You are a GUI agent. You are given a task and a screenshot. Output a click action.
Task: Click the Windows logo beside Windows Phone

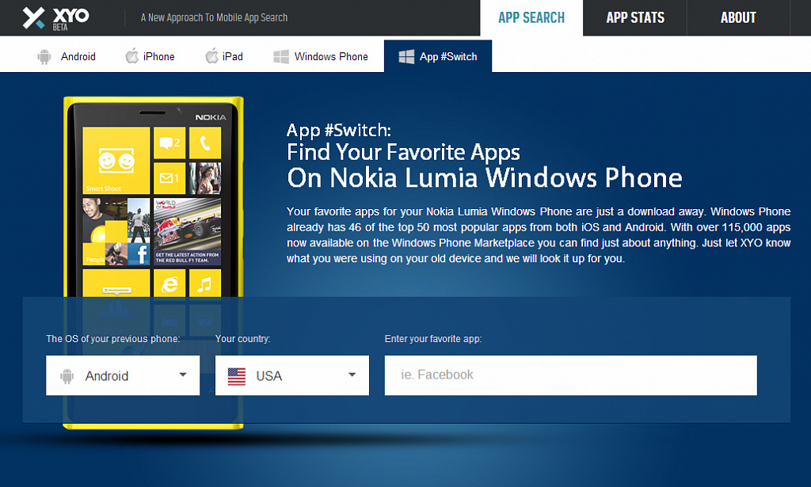[x=281, y=56]
